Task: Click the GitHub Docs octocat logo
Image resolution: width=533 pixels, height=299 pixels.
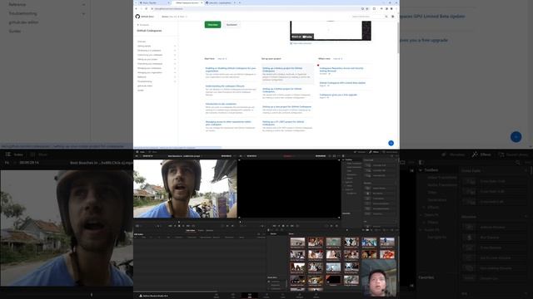Action: click(137, 17)
